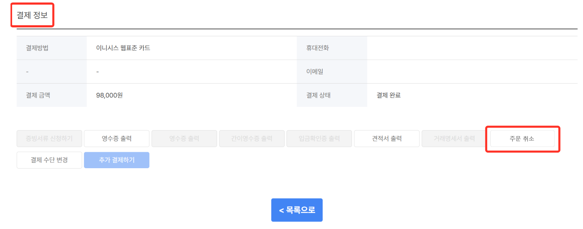Screen dimensions: 583x229
Task: Click the 결제 완료 status text
Action: coord(389,95)
